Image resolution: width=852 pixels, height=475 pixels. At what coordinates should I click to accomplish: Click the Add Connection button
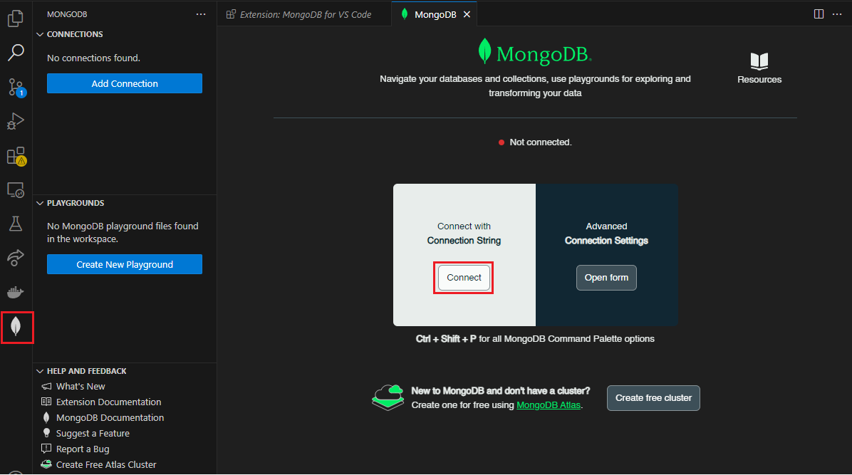pos(125,83)
